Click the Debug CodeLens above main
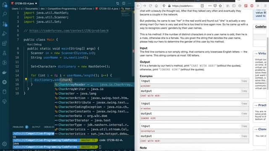 [37, 44]
